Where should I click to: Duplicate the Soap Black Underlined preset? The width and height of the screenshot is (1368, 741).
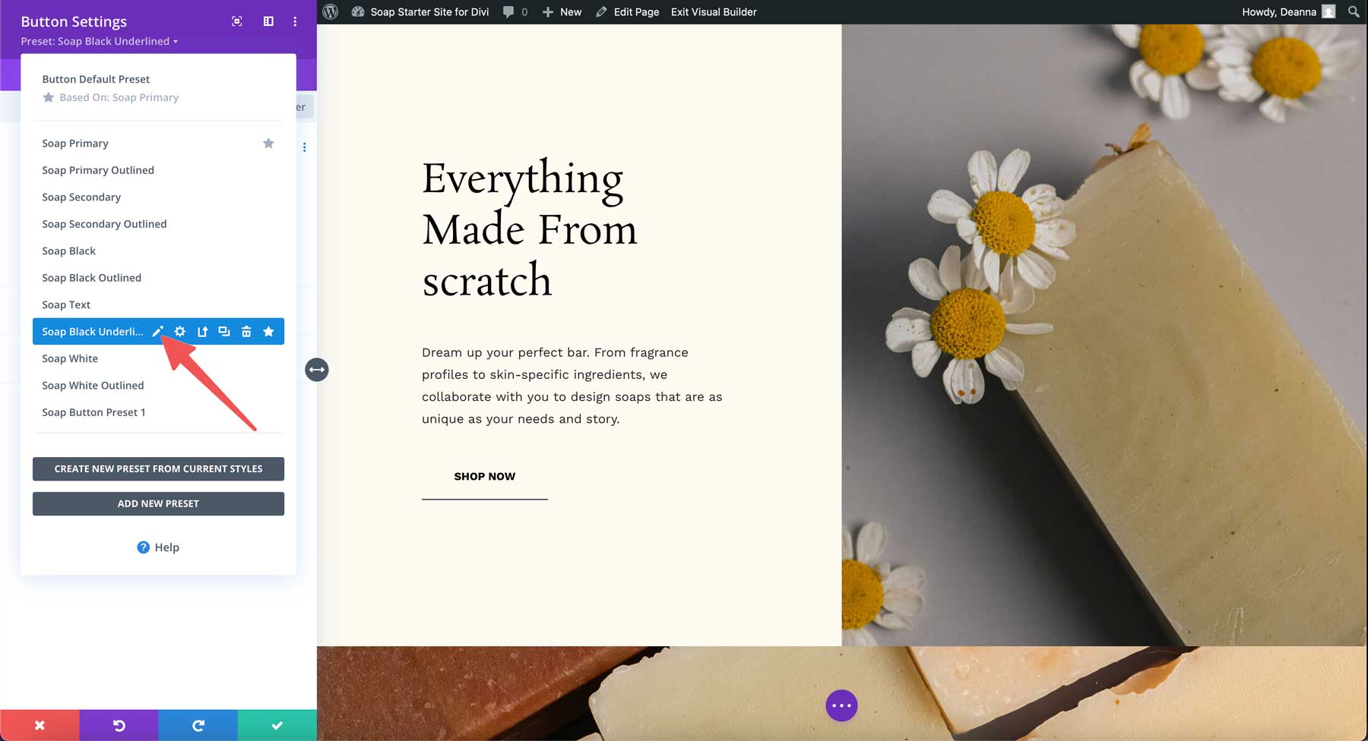tap(224, 332)
